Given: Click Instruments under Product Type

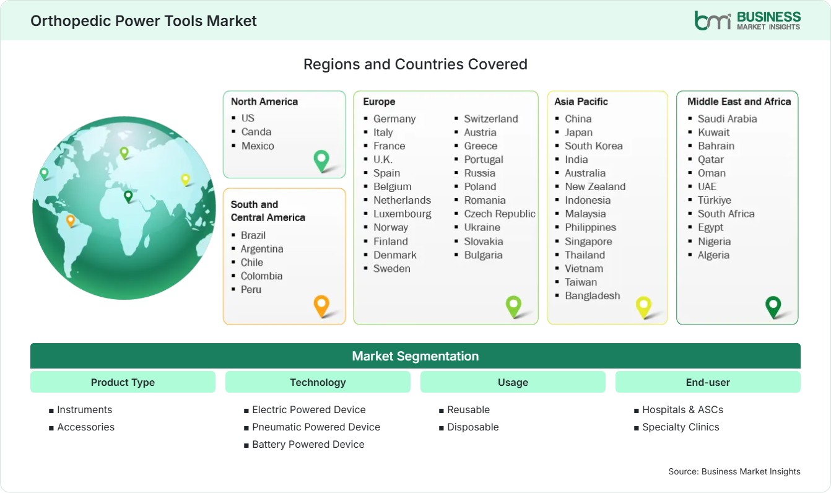Looking at the screenshot, I should [85, 410].
